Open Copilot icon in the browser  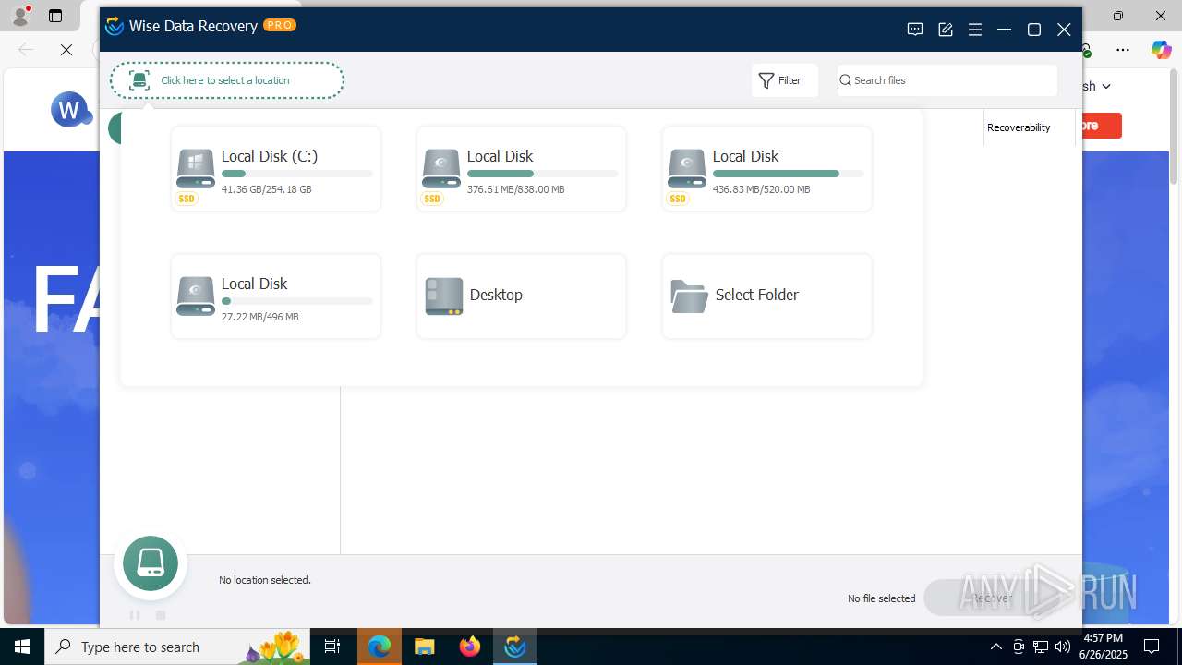1161,50
